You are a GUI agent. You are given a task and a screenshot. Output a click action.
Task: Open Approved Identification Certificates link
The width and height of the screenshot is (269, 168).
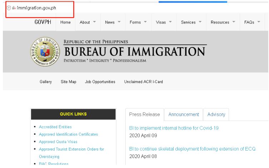point(69,134)
